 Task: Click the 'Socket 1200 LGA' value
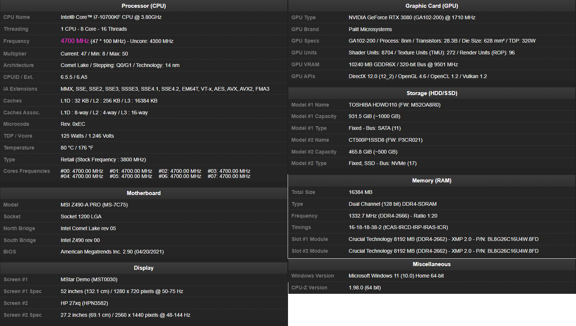[81, 216]
